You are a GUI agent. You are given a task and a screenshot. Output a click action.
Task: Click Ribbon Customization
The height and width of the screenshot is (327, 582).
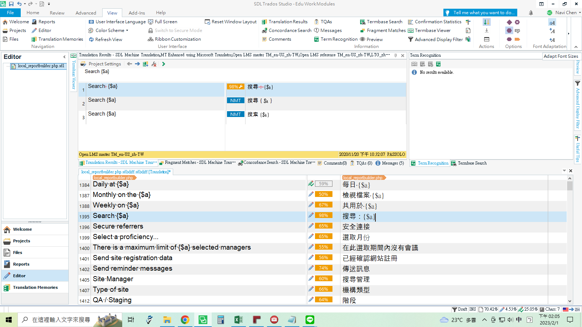pyautogui.click(x=174, y=39)
